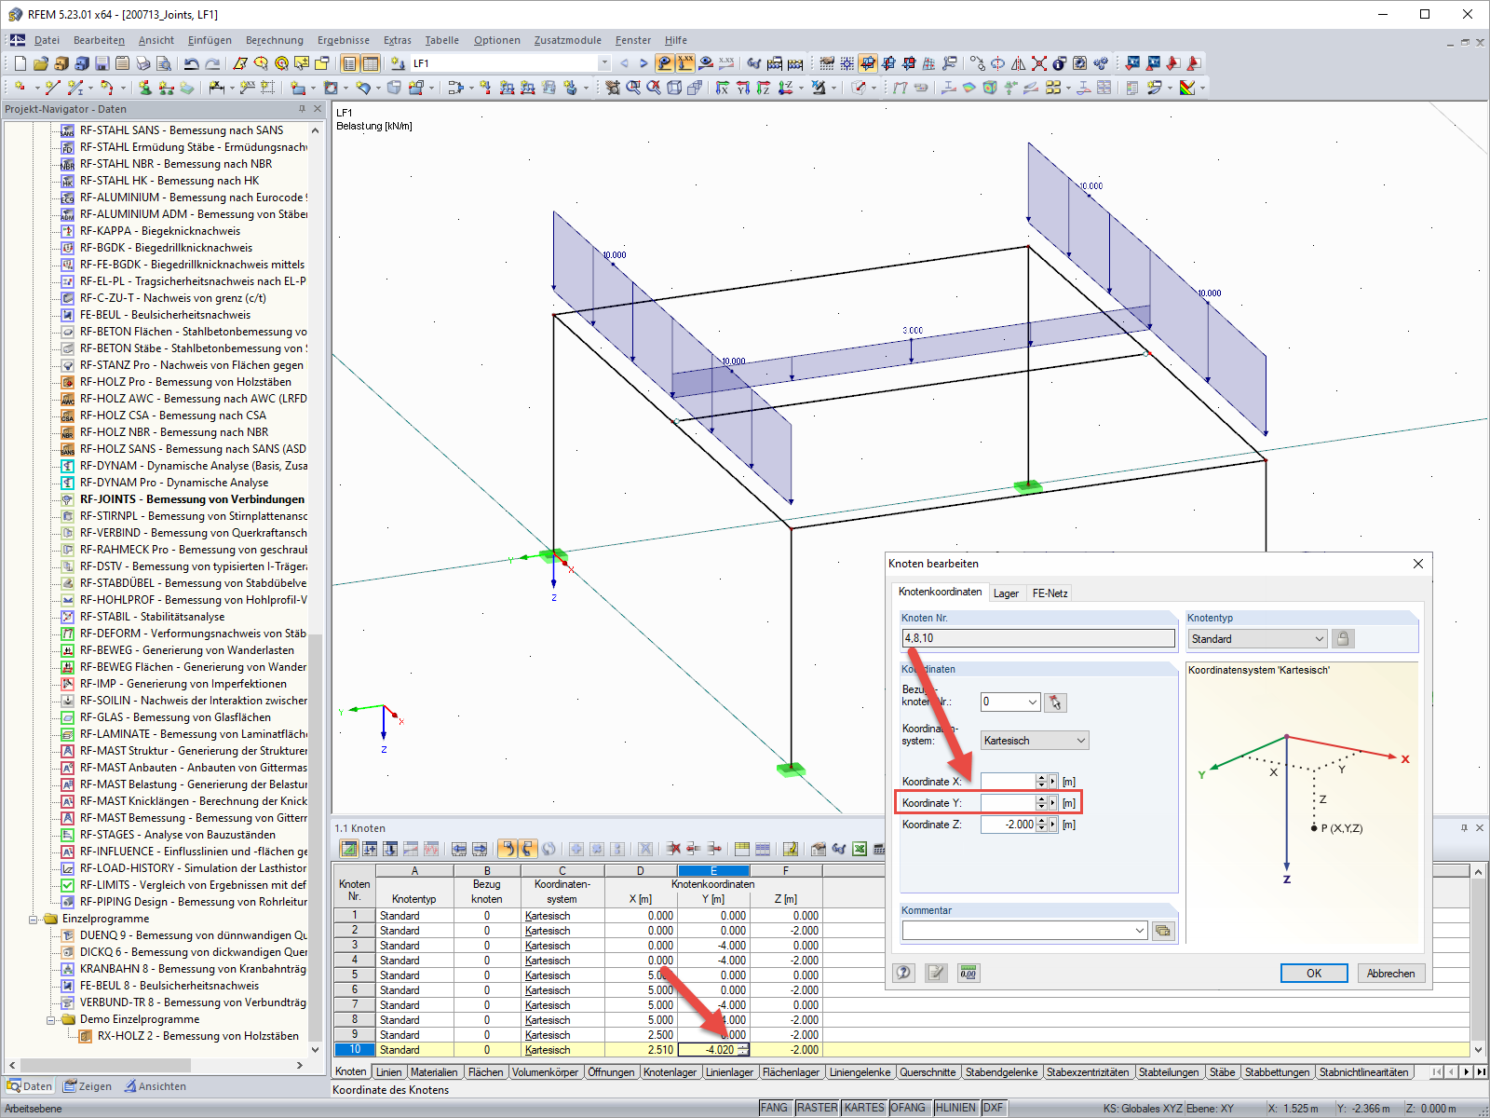This screenshot has height=1118, width=1490.
Task: Toggle the FANG snap in status bar
Action: [x=774, y=1108]
